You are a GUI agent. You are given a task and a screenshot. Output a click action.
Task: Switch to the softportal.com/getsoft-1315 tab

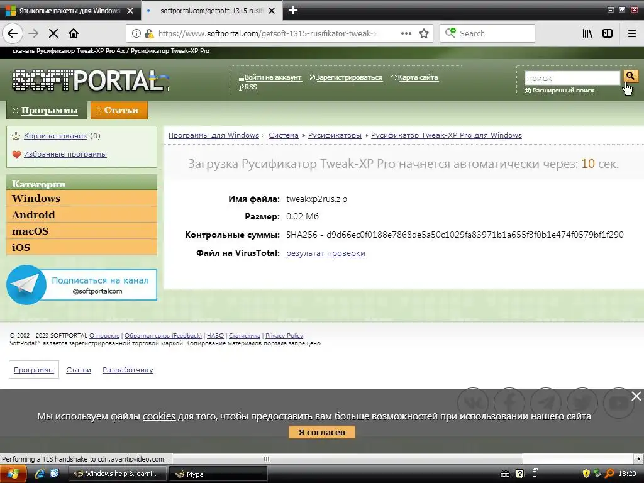pos(211,11)
